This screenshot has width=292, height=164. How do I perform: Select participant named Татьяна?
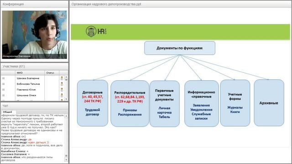[x=28, y=84]
